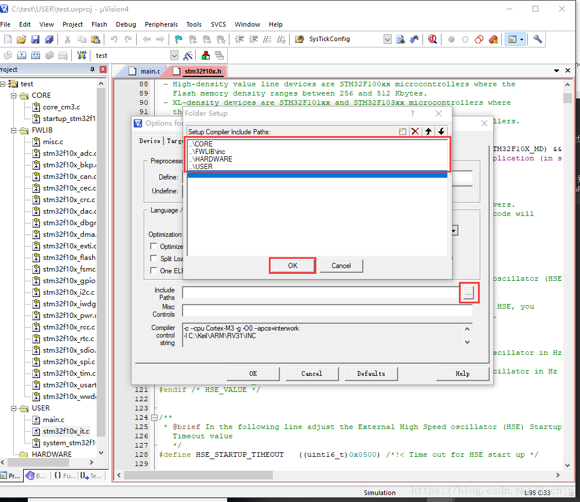Undo last edit toolbar icon
Screen dimensions: 580x502
[114, 39]
